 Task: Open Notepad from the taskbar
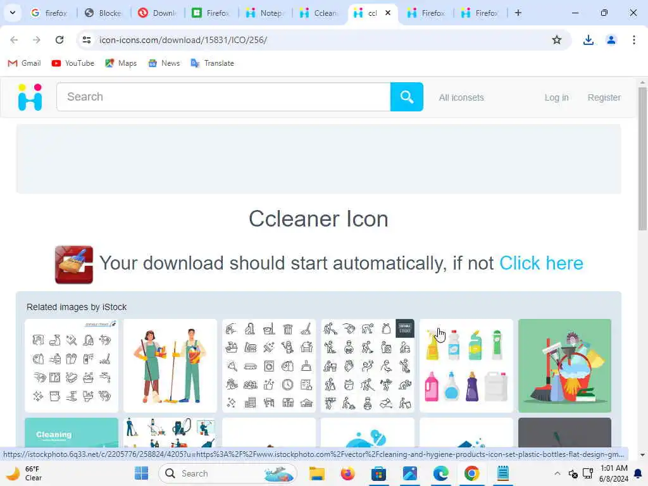tap(502, 473)
